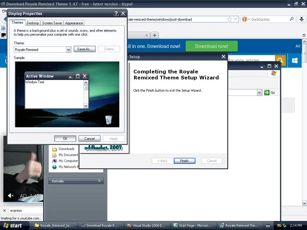Image resolution: width=307 pixels, height=230 pixels.
Task: Click OK in Display Properties
Action: coord(65,138)
